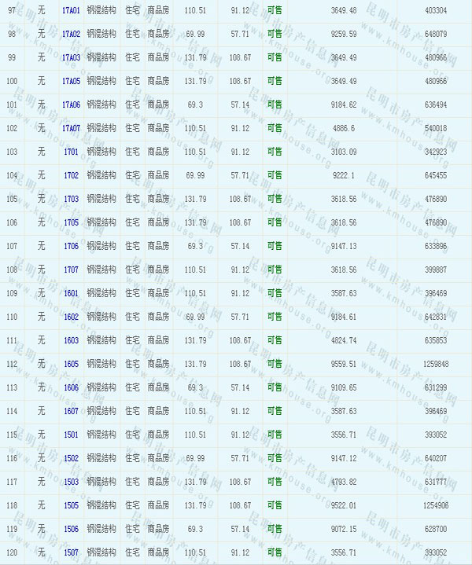This screenshot has height=565, width=472.
Task: Select 可售 status for row 120
Action: click(275, 553)
